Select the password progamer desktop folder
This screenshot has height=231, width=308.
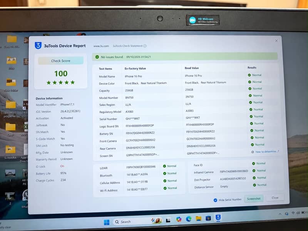pos(11,109)
